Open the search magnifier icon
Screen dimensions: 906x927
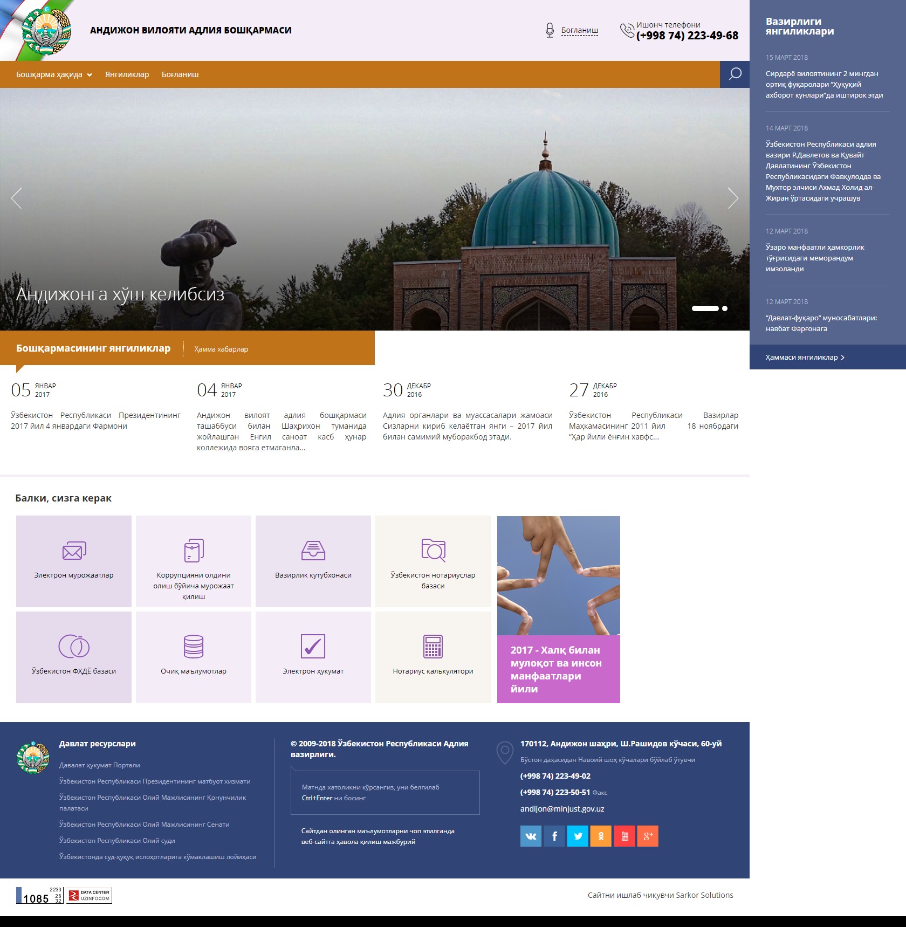735,74
